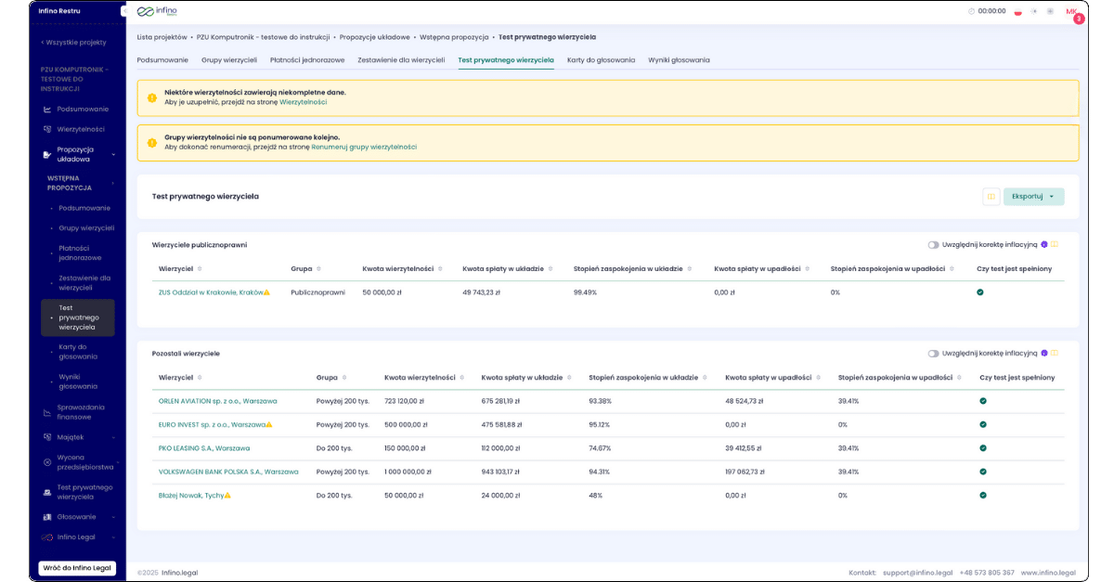Open Zestawienie dla wierzycieli tab

point(401,60)
